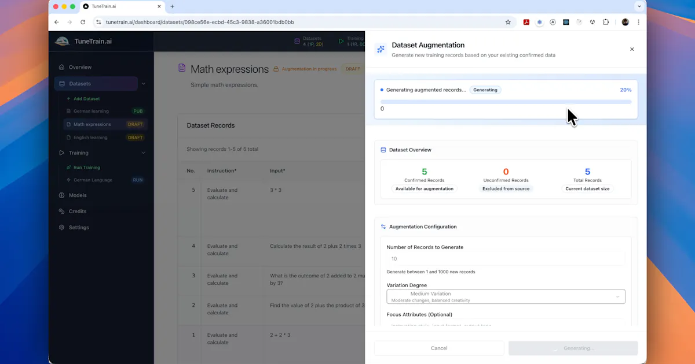Screen dimensions: 695x364
Task: Collapse the Datasets section chevron
Action: [144, 84]
